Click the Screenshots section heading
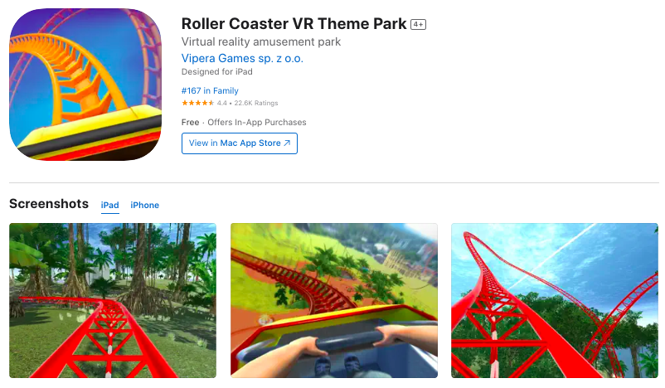Screen dimensions: 665x388 pyautogui.click(x=49, y=204)
